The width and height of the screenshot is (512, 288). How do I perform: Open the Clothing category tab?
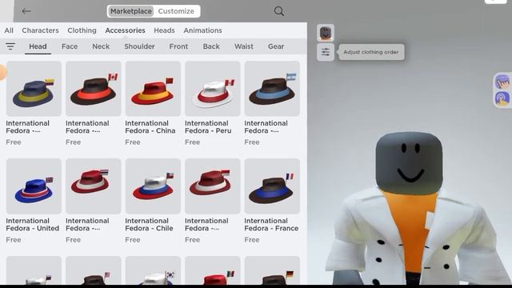tap(82, 30)
